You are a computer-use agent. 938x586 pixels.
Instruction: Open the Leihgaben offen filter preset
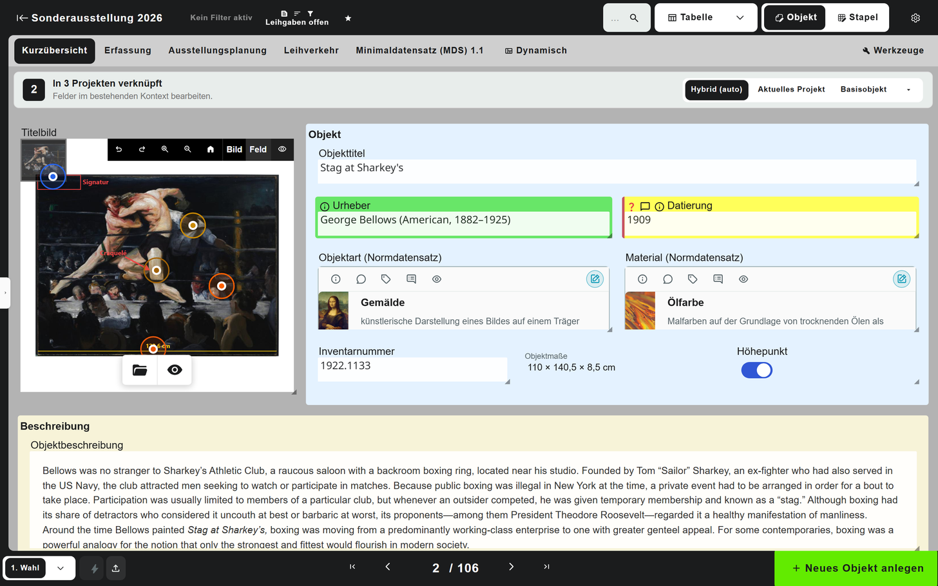pyautogui.click(x=297, y=18)
